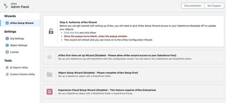The height and width of the screenshot is (103, 226).
Task: Click the unlocked padlock icon in Step 0
Action: [51, 31]
